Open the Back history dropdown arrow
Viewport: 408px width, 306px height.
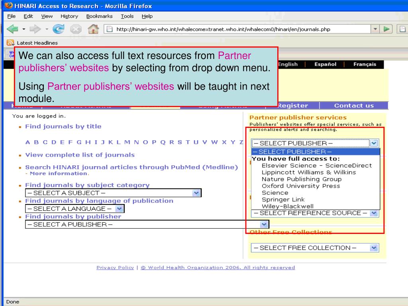(x=24, y=29)
